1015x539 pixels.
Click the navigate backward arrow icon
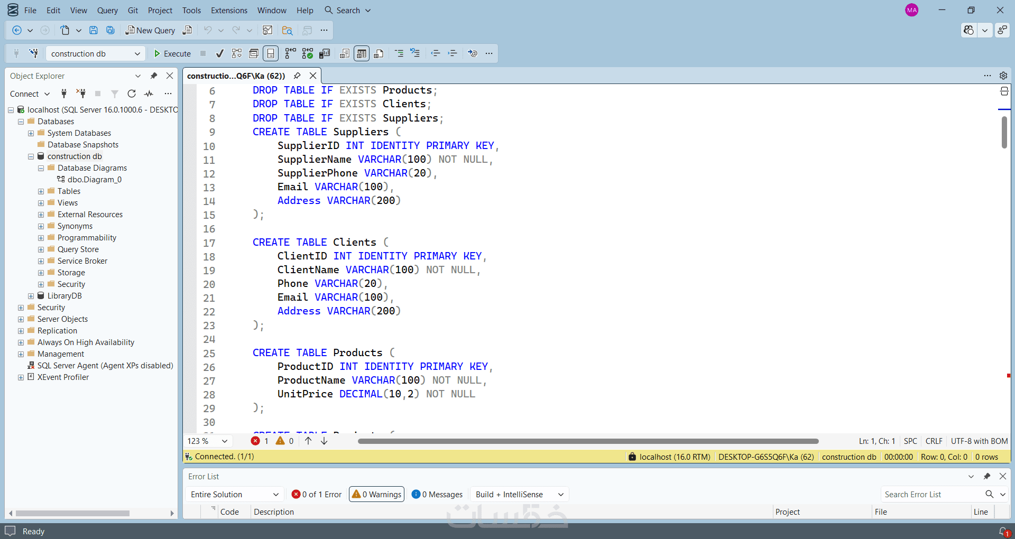tap(17, 30)
